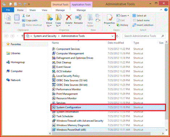Open Quick Access Toolbar customize dropdown
Screen dimensions: 170x137
pyautogui.click(x=29, y=4)
